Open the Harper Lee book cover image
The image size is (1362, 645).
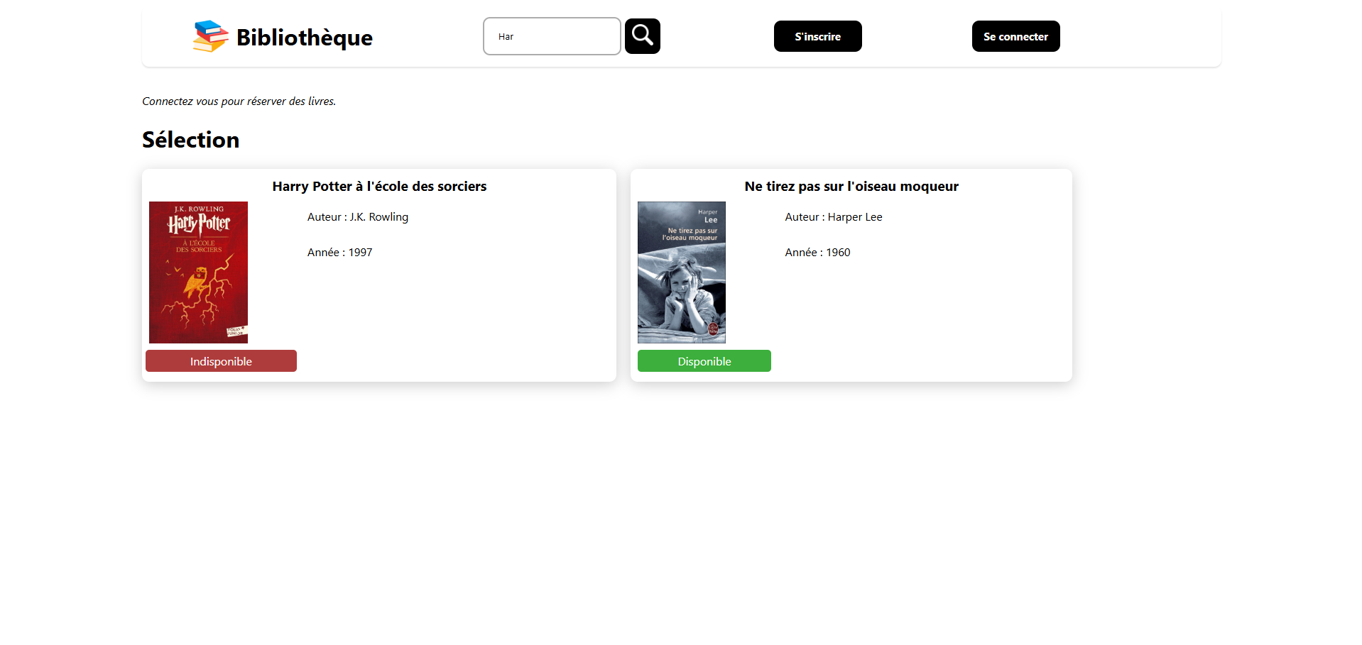pos(681,272)
